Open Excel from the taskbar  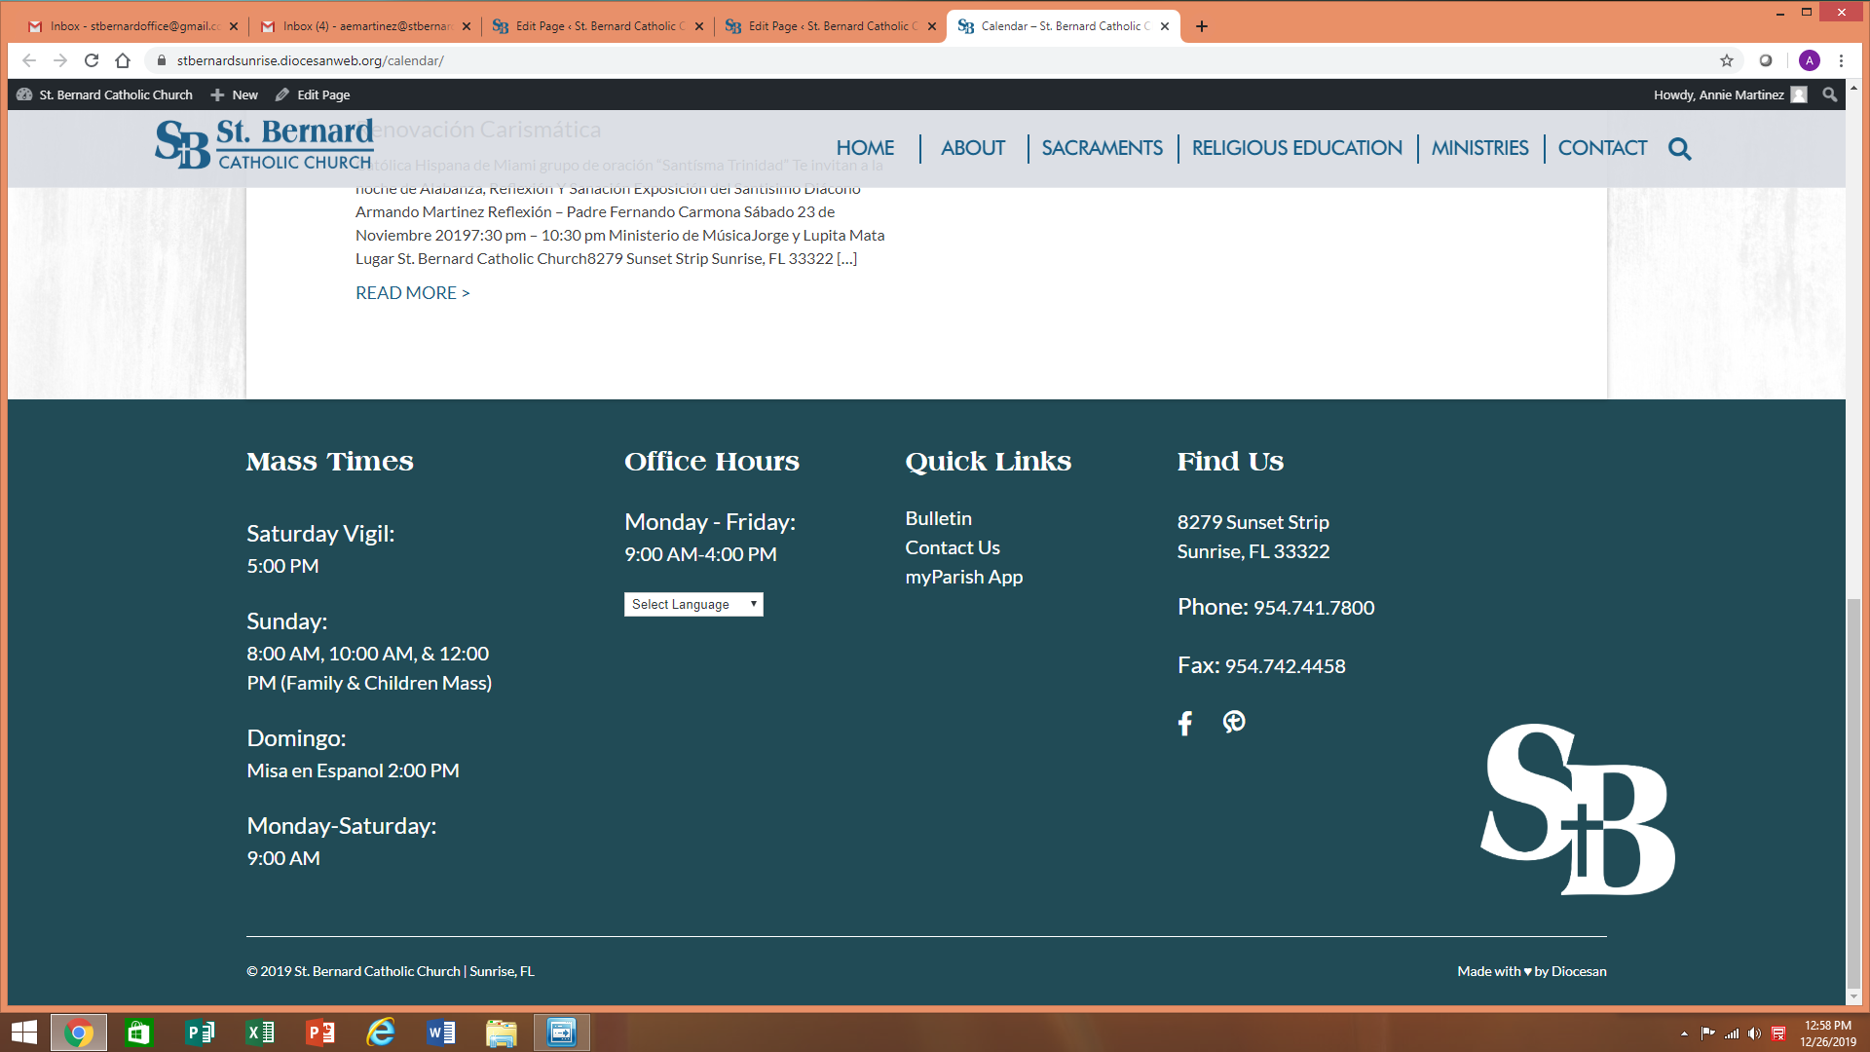click(260, 1033)
